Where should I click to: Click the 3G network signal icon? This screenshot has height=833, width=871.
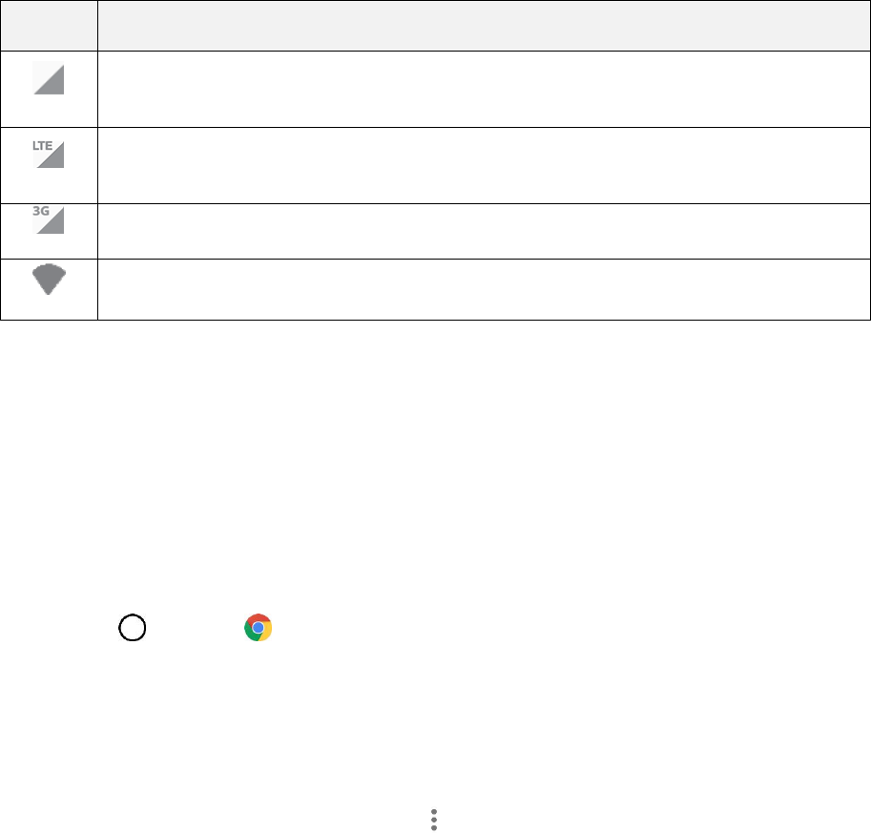tap(49, 221)
